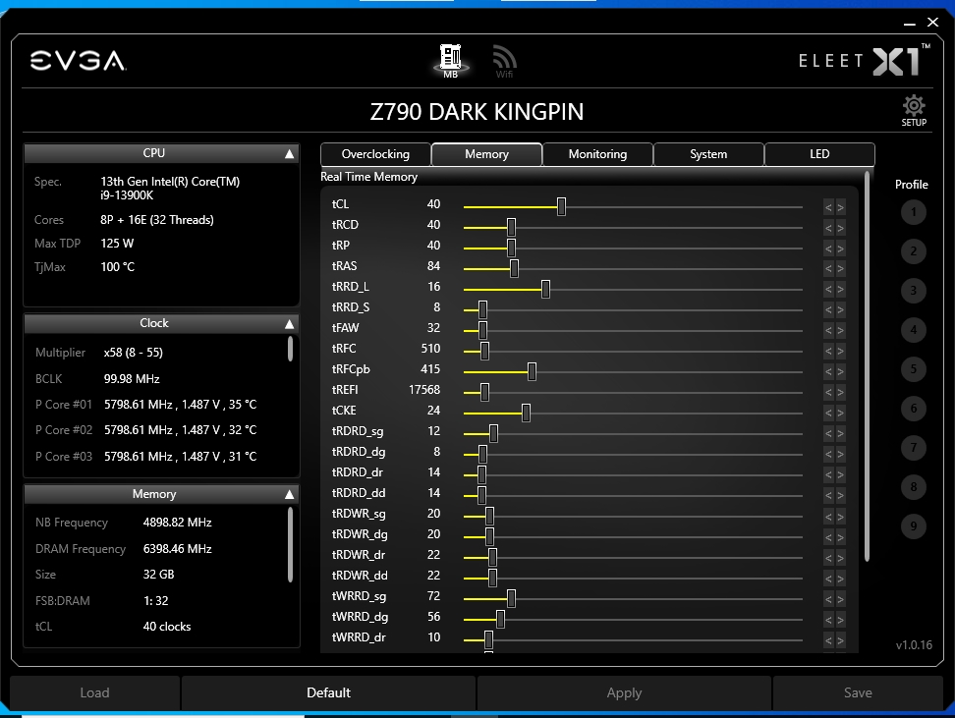Increase tRRD_L with right arrow
This screenshot has width=955, height=718.
click(840, 290)
